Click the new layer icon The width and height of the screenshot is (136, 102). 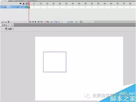(x=2, y=22)
